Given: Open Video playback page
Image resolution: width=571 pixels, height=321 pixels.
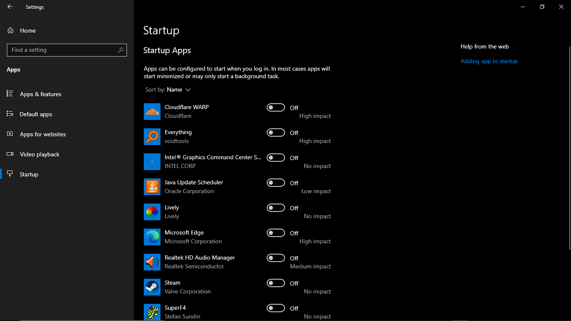Looking at the screenshot, I should click(67, 154).
